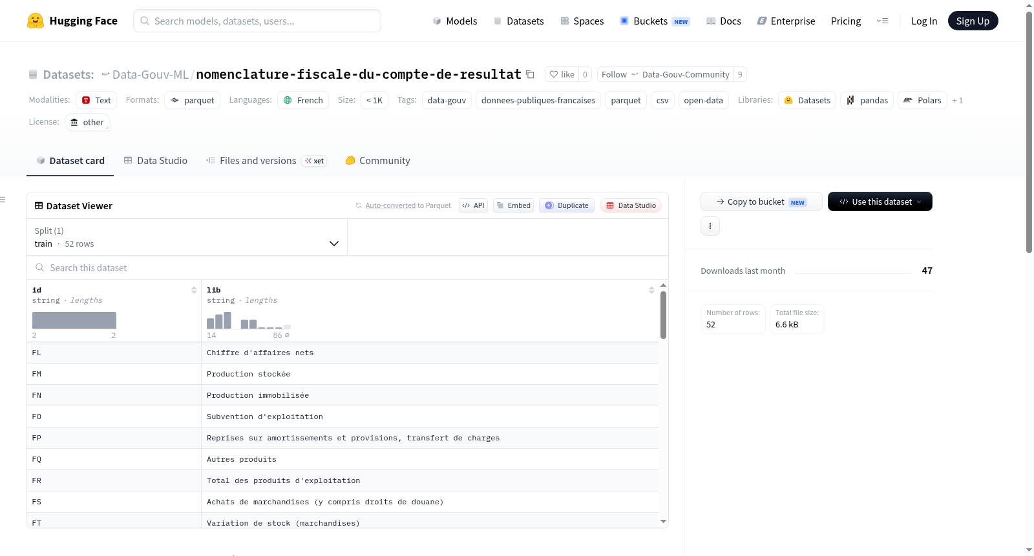This screenshot has height=556, width=1034.
Task: Show the +1 additional libraries
Action: click(x=958, y=100)
